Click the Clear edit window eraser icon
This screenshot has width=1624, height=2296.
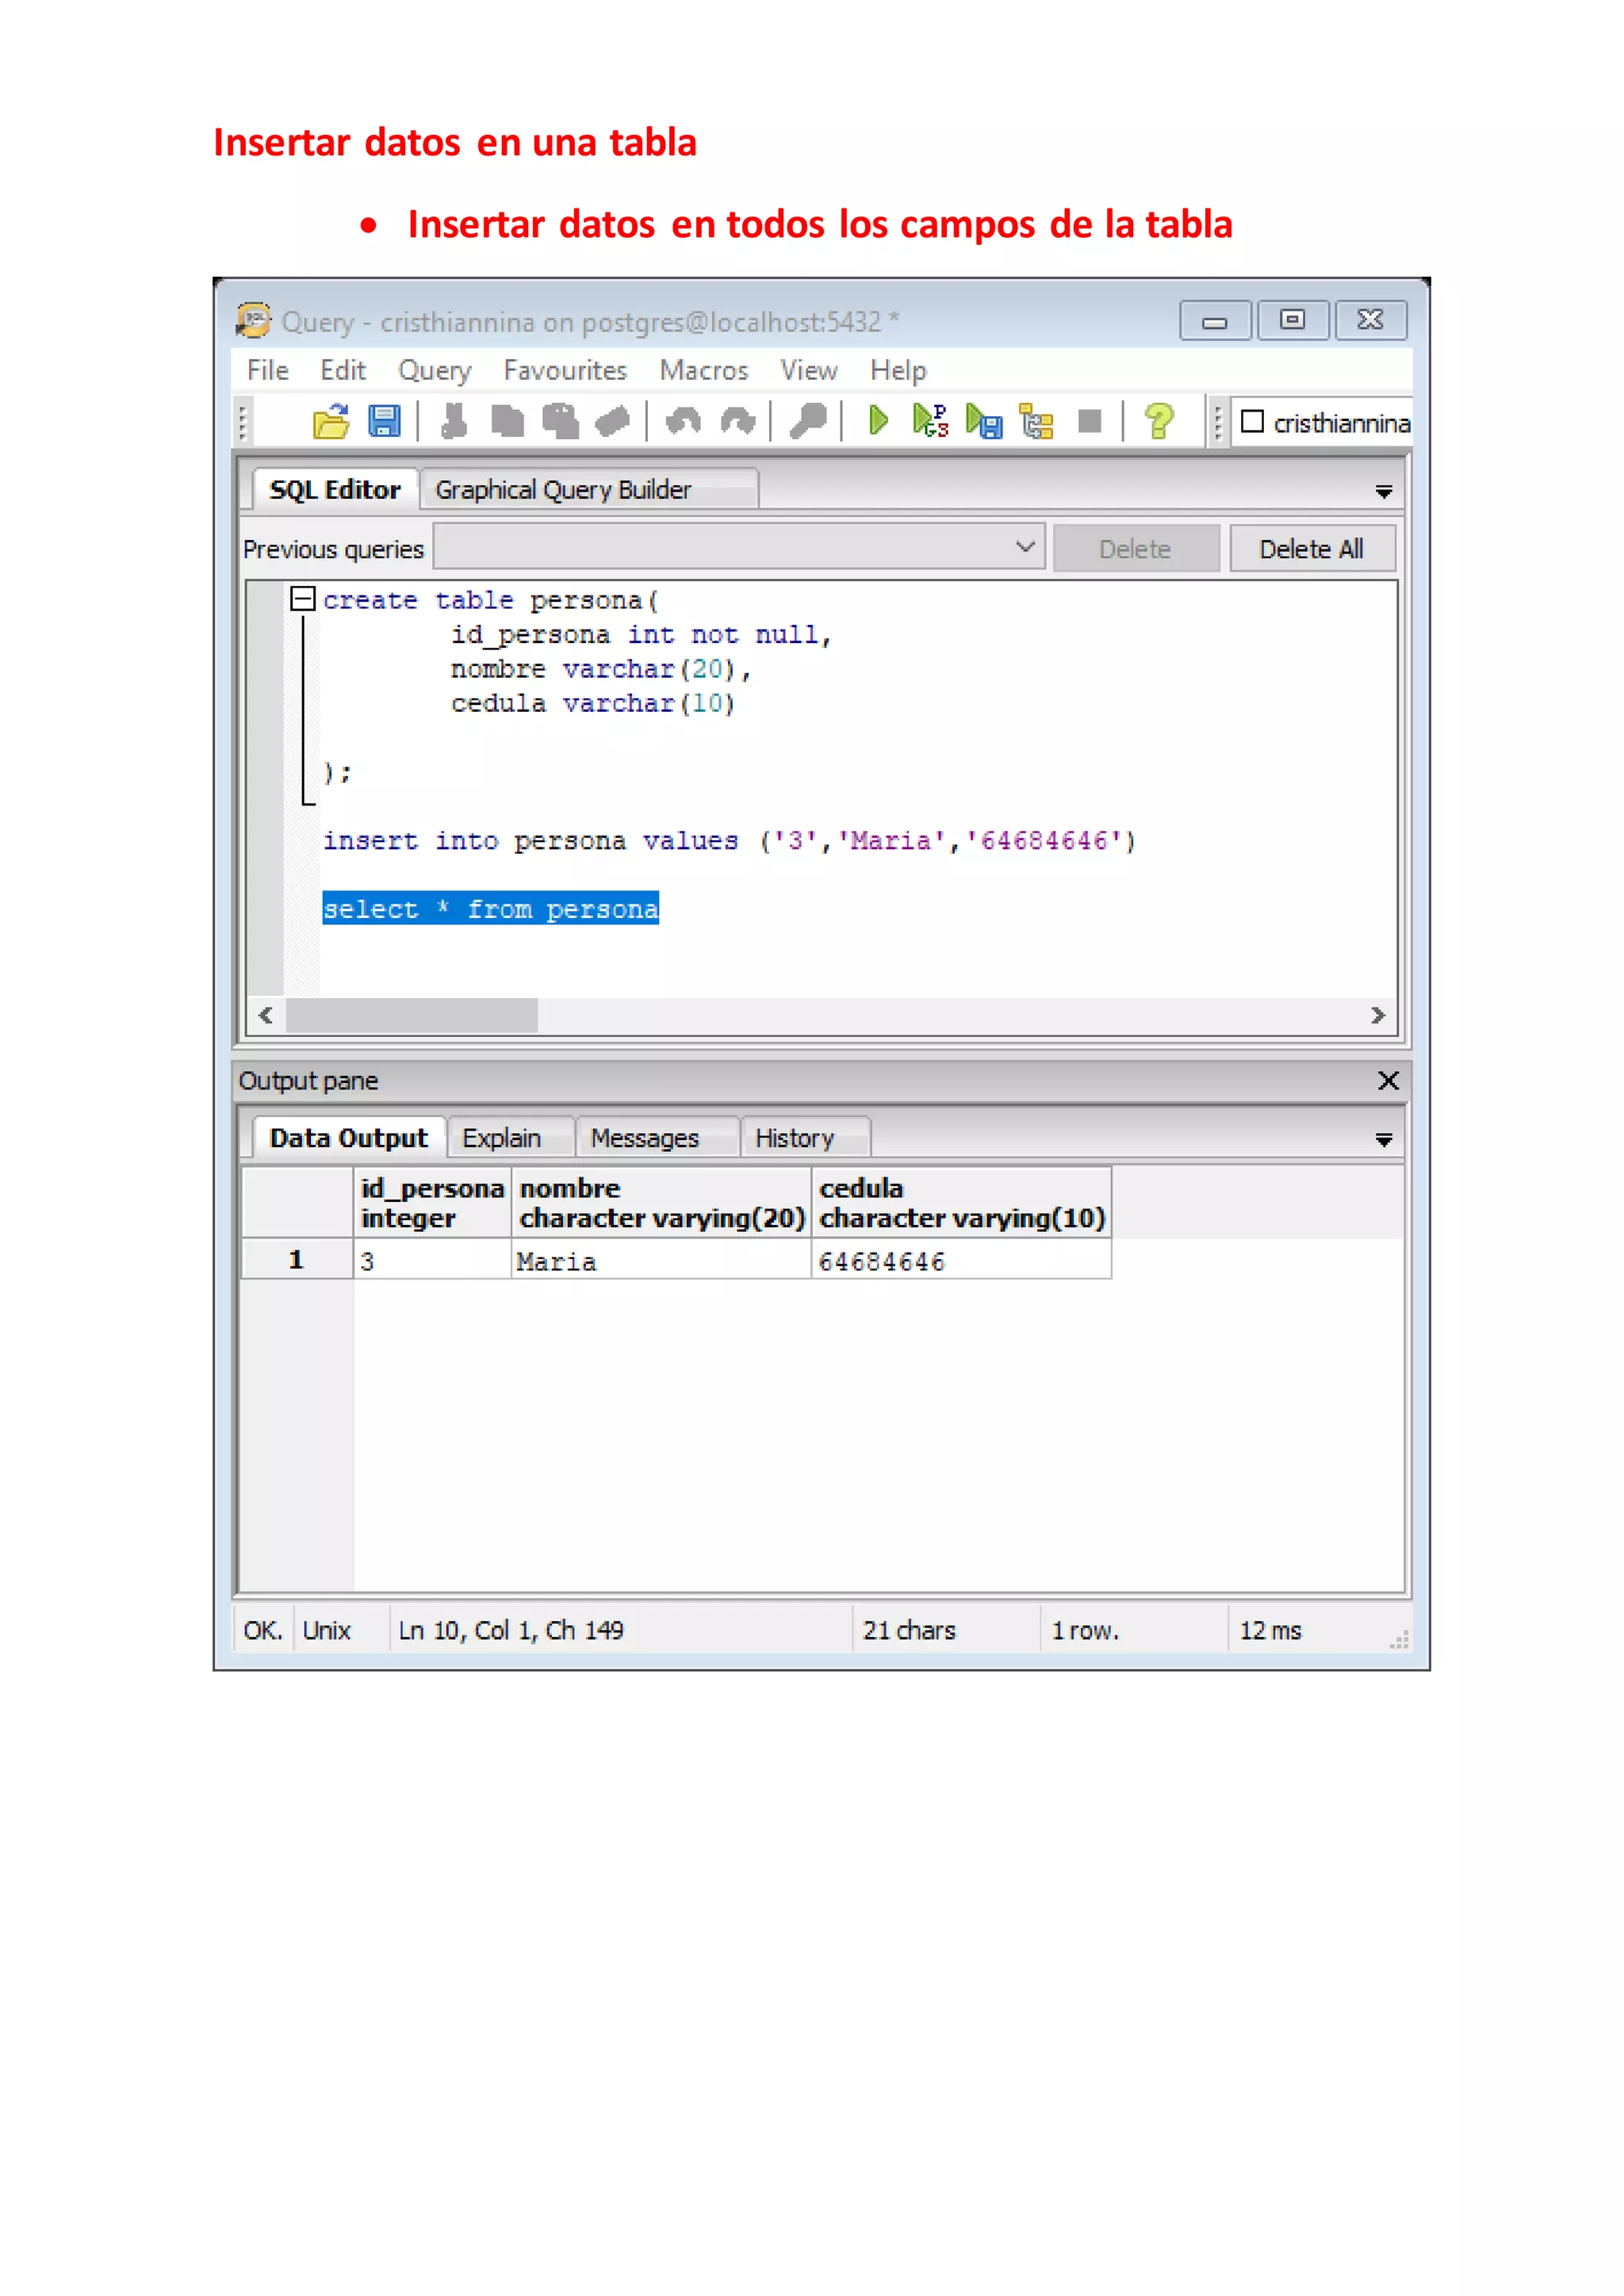tap(612, 422)
